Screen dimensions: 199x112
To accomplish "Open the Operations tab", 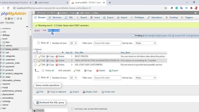I will pyautogui.click(x=155, y=17).
